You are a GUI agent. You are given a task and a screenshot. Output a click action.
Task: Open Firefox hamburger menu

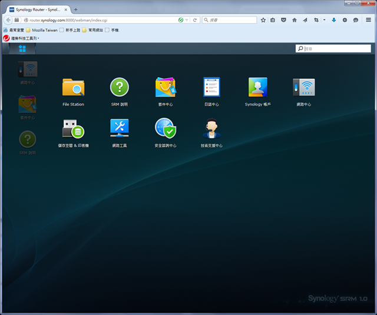(x=368, y=20)
